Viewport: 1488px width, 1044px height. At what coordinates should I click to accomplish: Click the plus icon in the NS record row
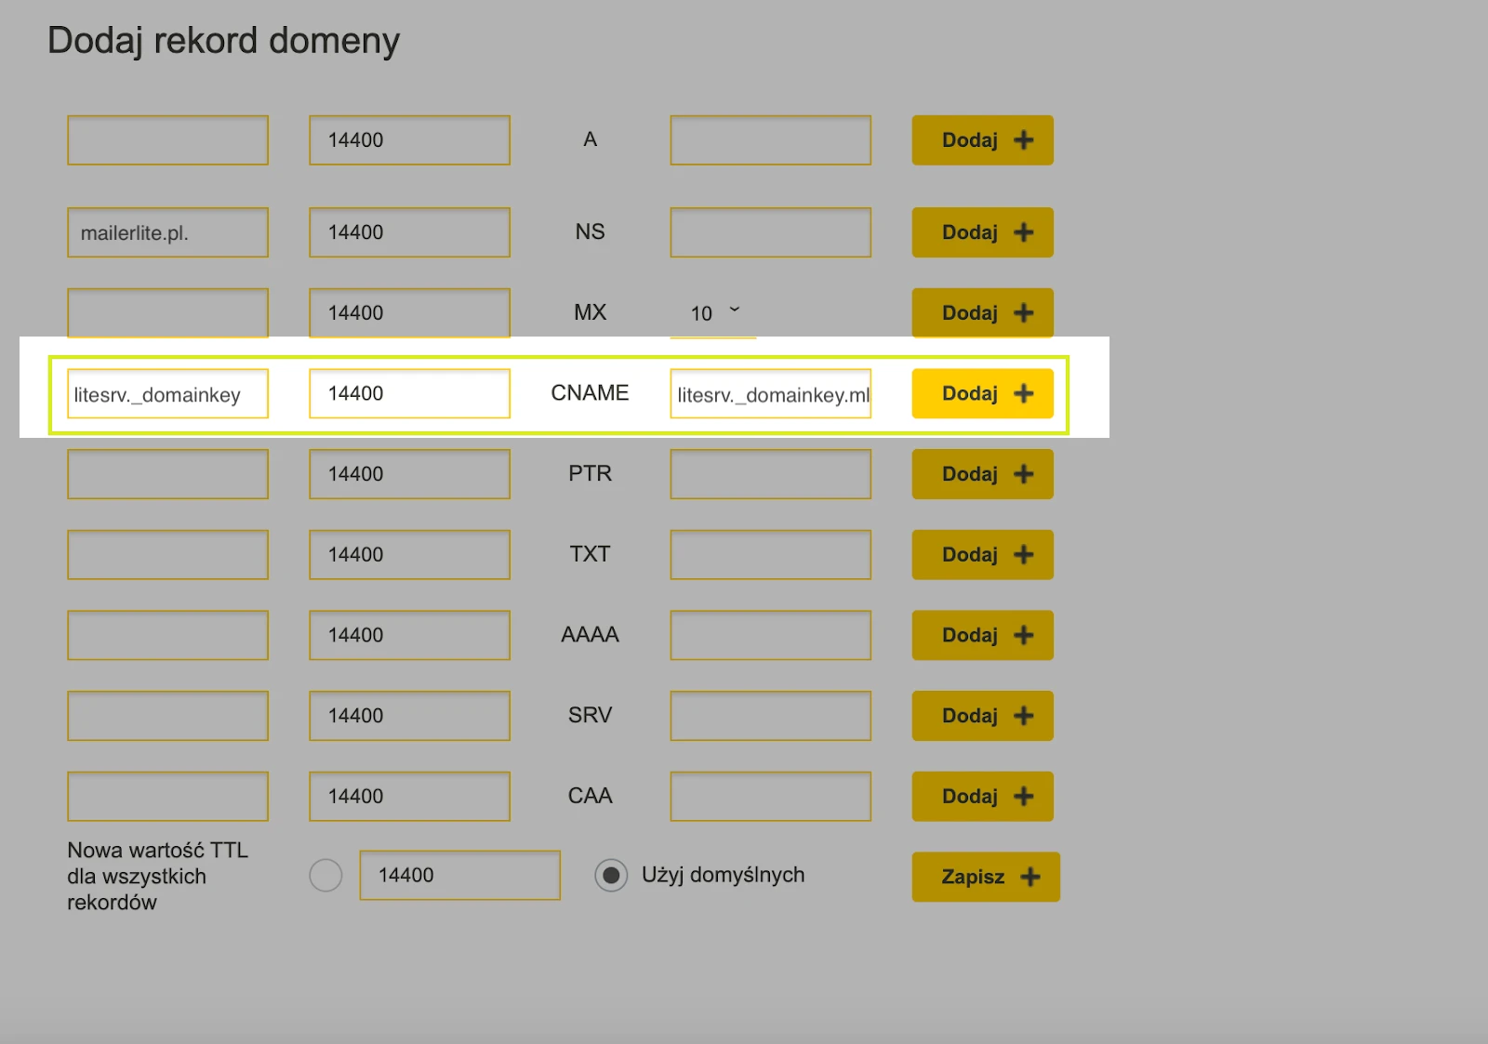pyautogui.click(x=1023, y=232)
